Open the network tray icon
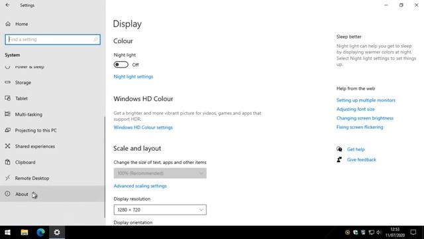 pos(371,232)
